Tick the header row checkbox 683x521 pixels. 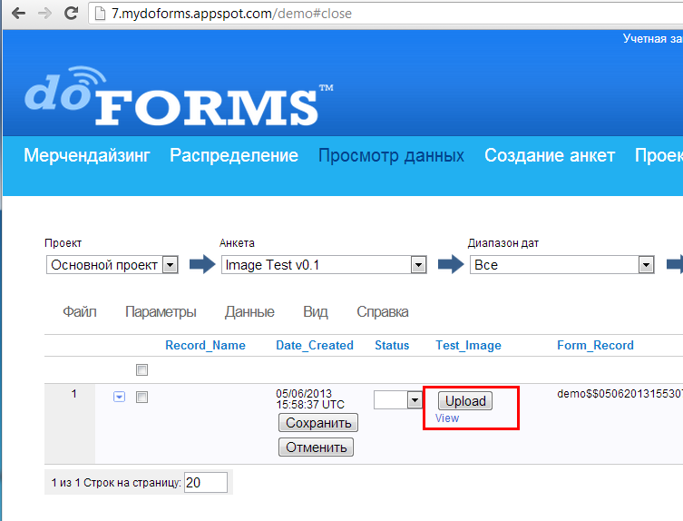tap(141, 370)
